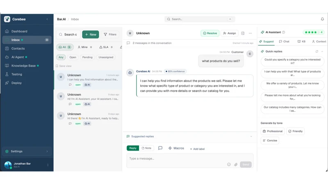Open the conversation starting "Hi! I'm AI Assistant"
The width and height of the screenshot is (328, 184).
click(88, 99)
